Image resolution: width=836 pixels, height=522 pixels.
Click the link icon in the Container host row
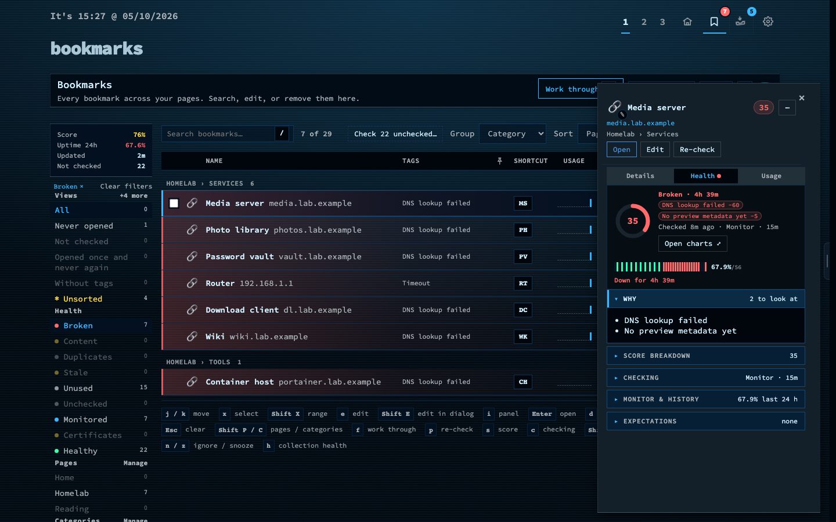pos(192,382)
